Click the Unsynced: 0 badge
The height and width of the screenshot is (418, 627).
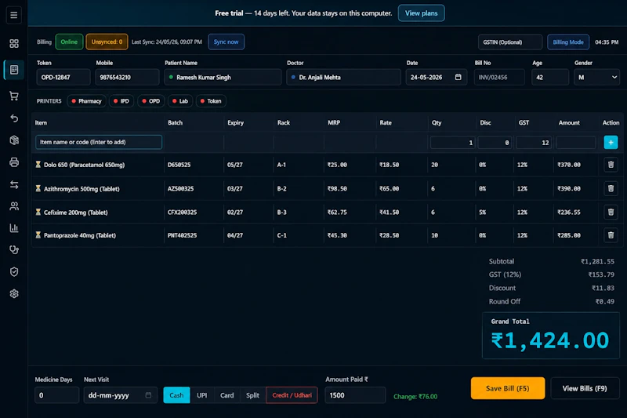[x=107, y=42]
